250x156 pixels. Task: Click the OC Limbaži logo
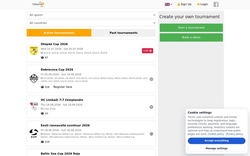34,106
